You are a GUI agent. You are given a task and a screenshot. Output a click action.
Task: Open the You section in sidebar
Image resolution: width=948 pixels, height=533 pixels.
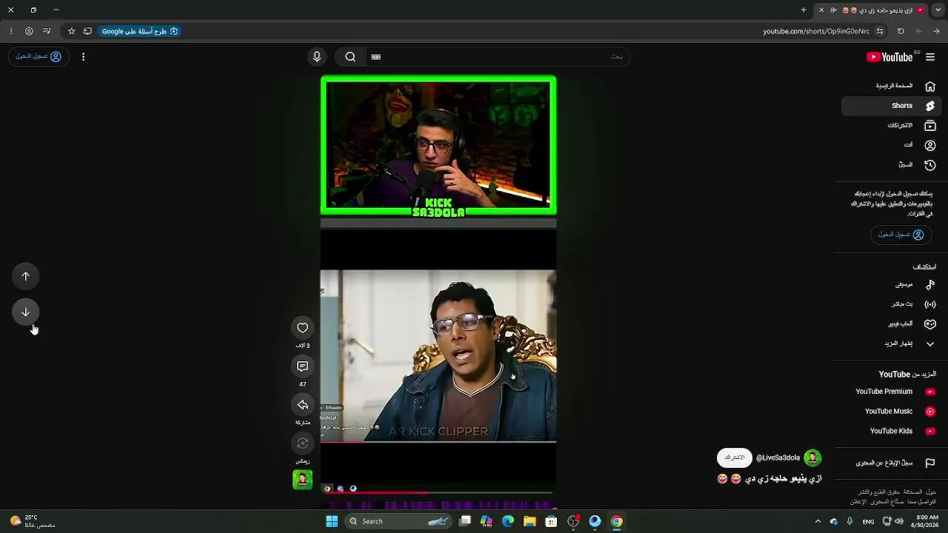[x=892, y=145]
